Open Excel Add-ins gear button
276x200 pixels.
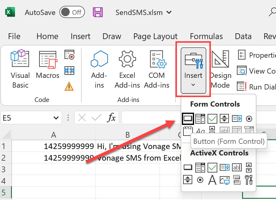pos(127,69)
